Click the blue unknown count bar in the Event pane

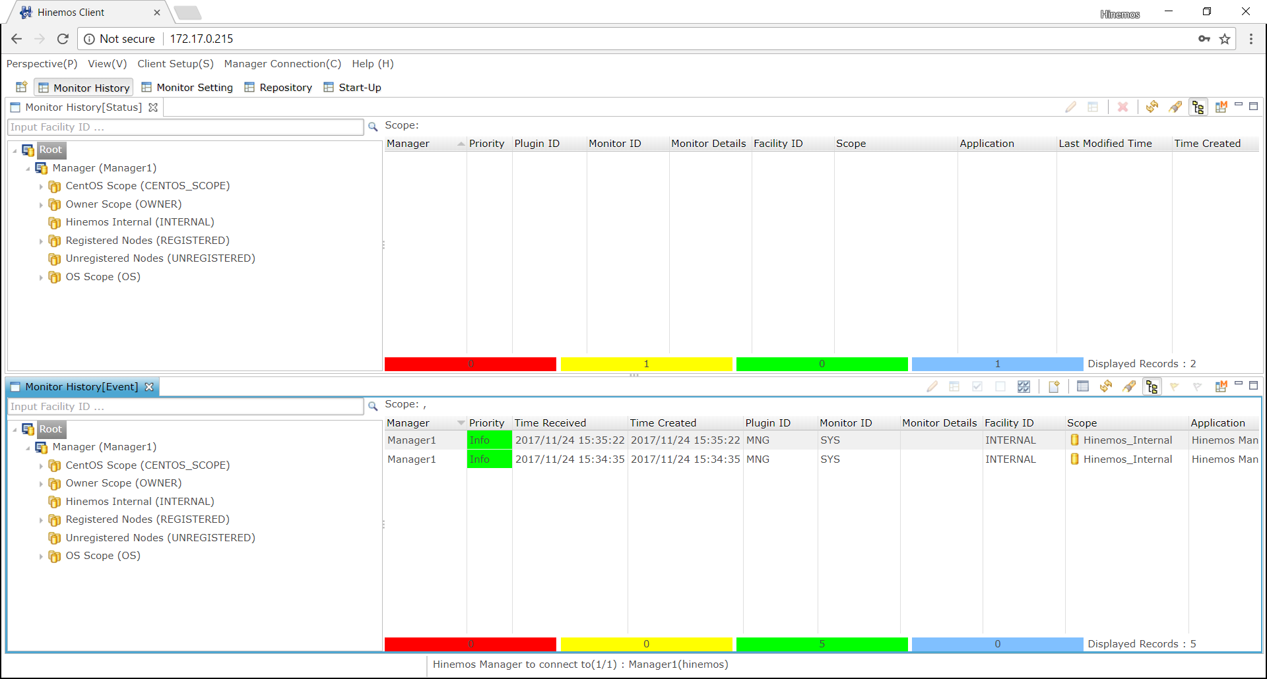pyautogui.click(x=997, y=643)
